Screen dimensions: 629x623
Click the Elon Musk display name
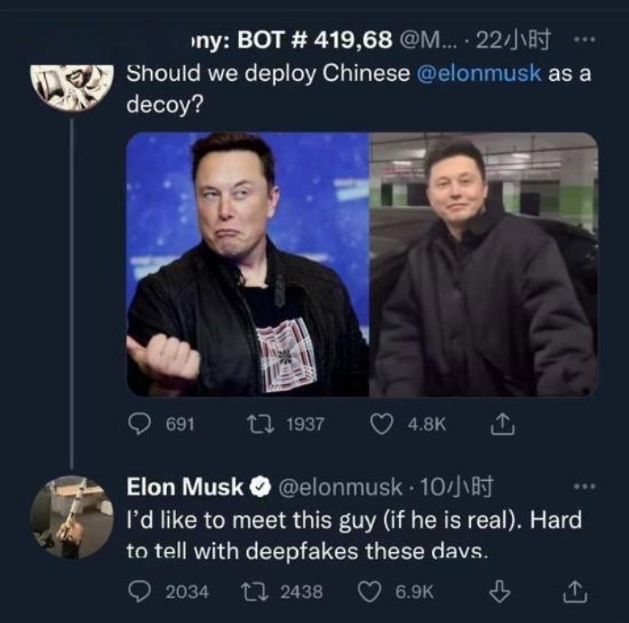pyautogui.click(x=185, y=488)
